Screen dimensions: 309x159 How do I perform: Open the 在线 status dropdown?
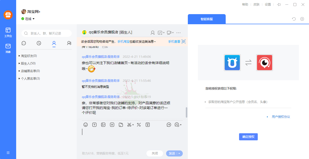pos(28,19)
